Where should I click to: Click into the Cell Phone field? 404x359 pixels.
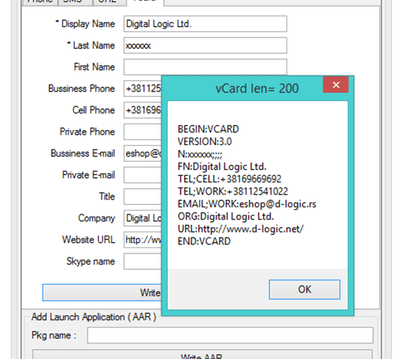(x=142, y=110)
